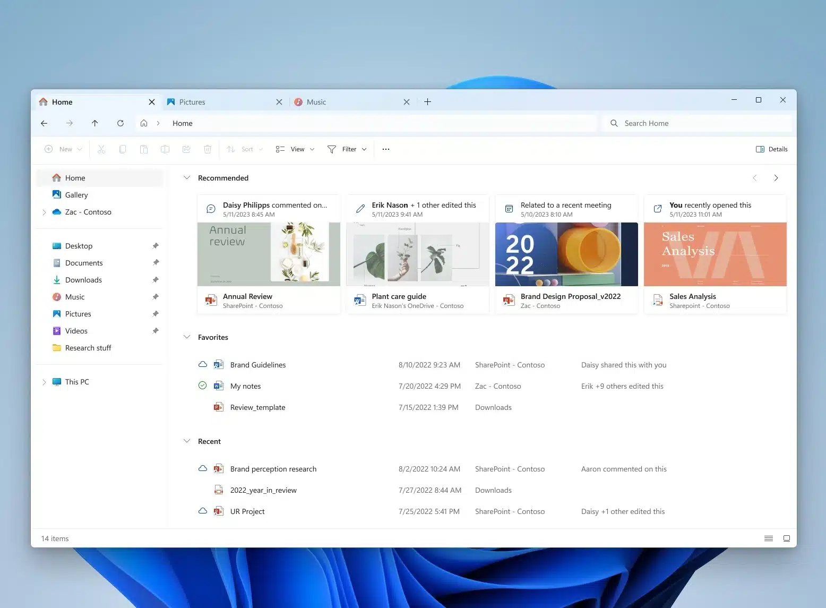The height and width of the screenshot is (608, 826).
Task: Click the home icon in the address bar
Action: coord(144,123)
